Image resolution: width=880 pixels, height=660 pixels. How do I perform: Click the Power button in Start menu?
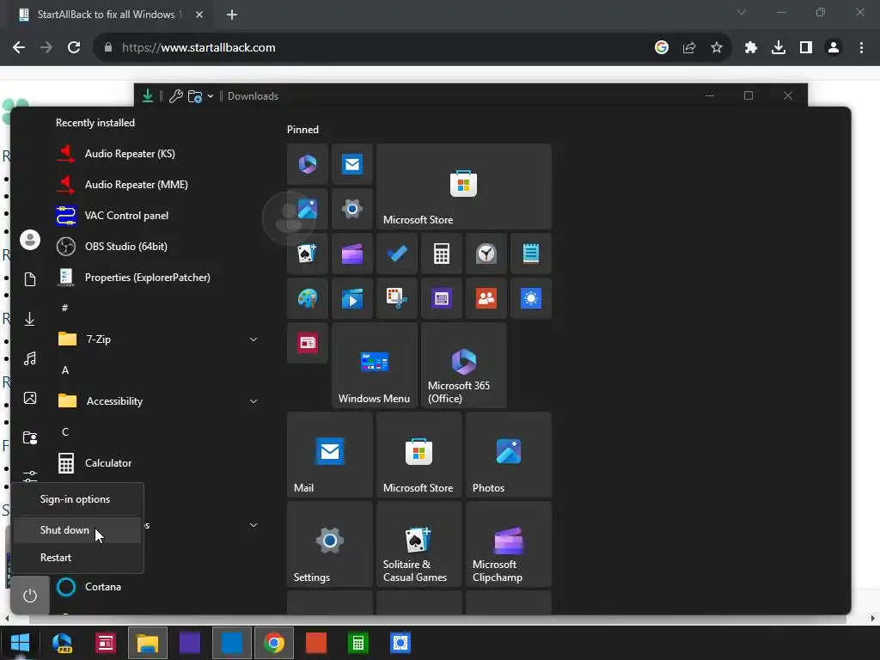30,595
